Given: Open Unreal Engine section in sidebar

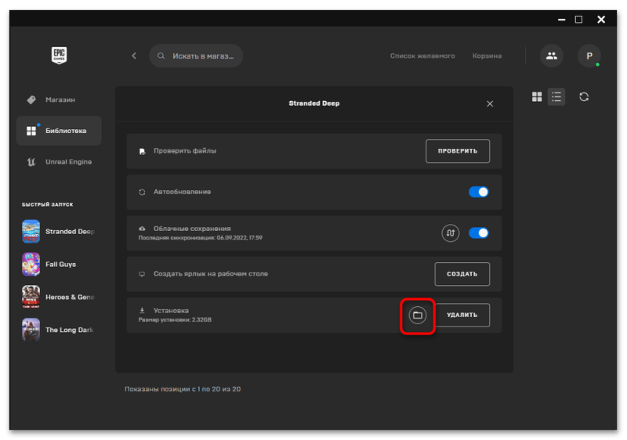Looking at the screenshot, I should pyautogui.click(x=59, y=162).
